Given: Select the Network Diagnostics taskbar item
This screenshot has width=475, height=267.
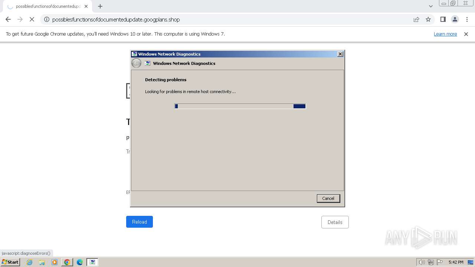Looking at the screenshot, I should 92,262.
